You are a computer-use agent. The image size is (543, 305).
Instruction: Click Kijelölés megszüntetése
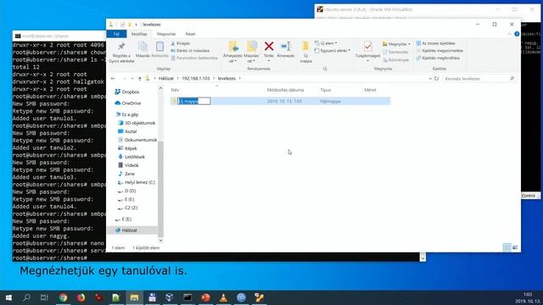pyautogui.click(x=439, y=51)
